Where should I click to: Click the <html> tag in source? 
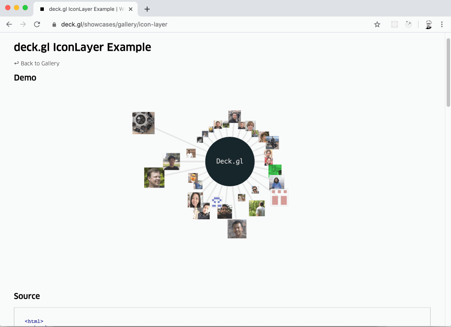(34, 321)
